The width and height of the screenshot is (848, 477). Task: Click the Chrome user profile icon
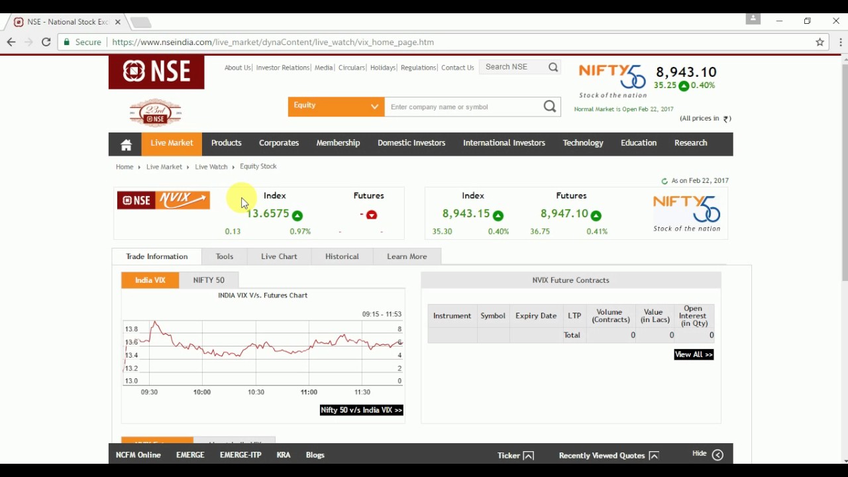click(x=753, y=19)
